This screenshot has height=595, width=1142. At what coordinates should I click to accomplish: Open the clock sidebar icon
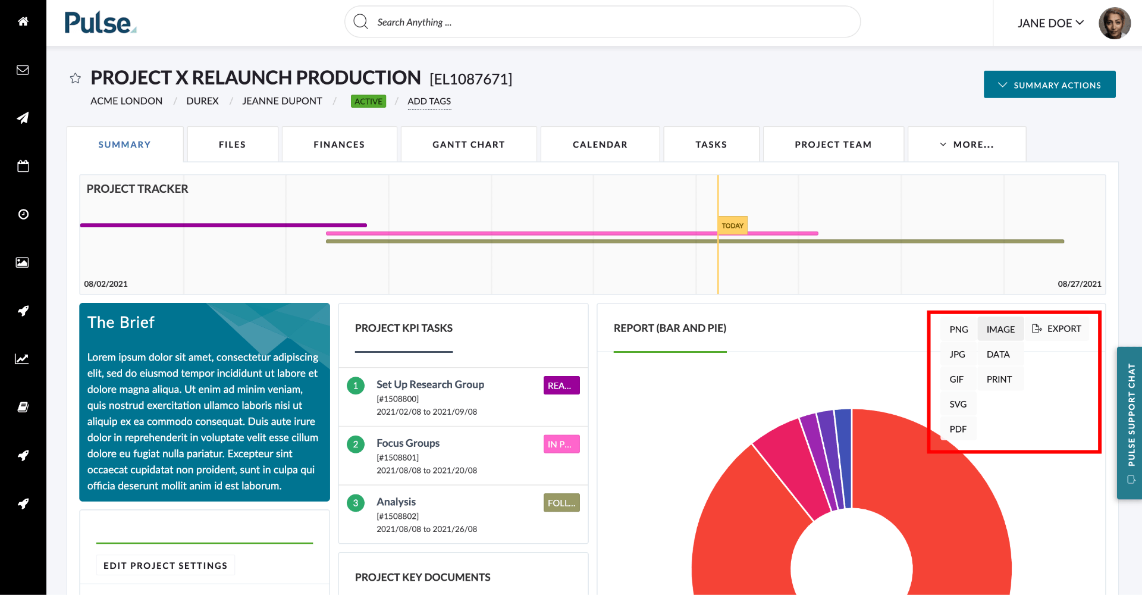[23, 214]
